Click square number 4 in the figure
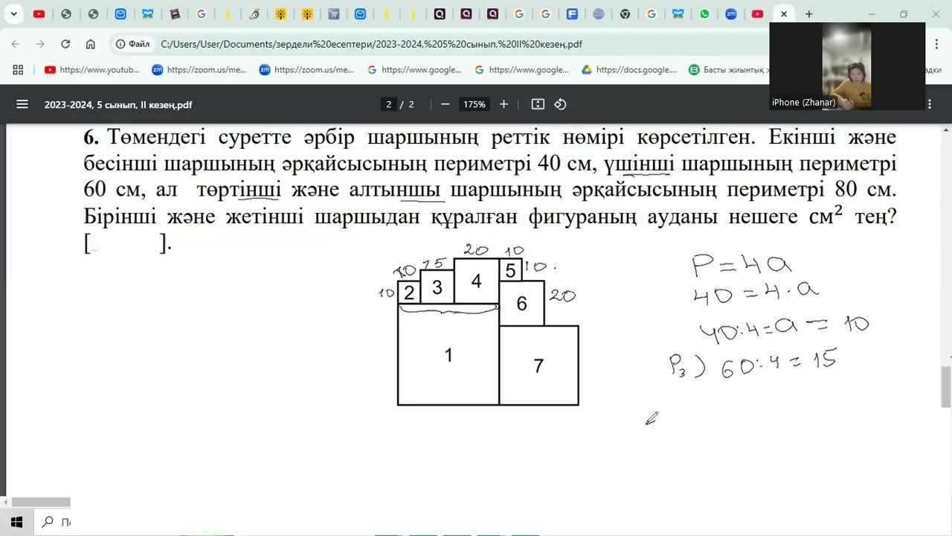This screenshot has height=536, width=952. (476, 281)
